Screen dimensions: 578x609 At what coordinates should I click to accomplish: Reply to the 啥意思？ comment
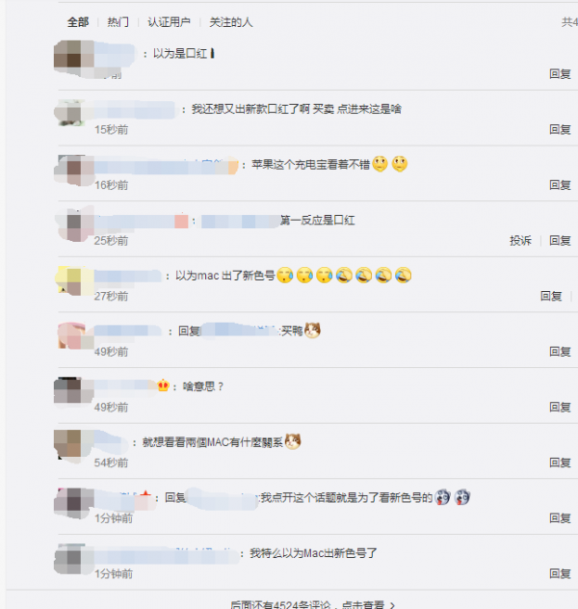(560, 407)
